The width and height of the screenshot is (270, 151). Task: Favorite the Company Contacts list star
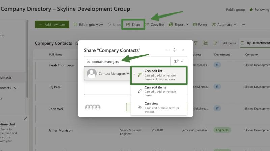point(77,43)
